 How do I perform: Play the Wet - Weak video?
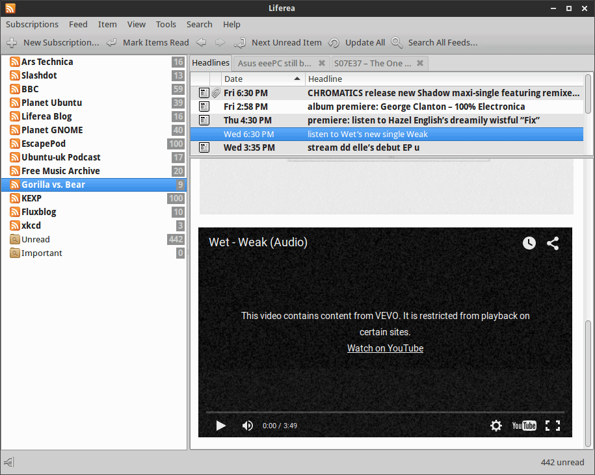(x=221, y=426)
